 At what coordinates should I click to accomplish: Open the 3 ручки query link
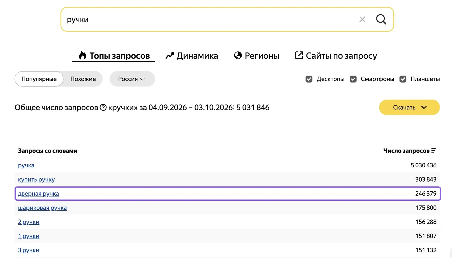29,250
